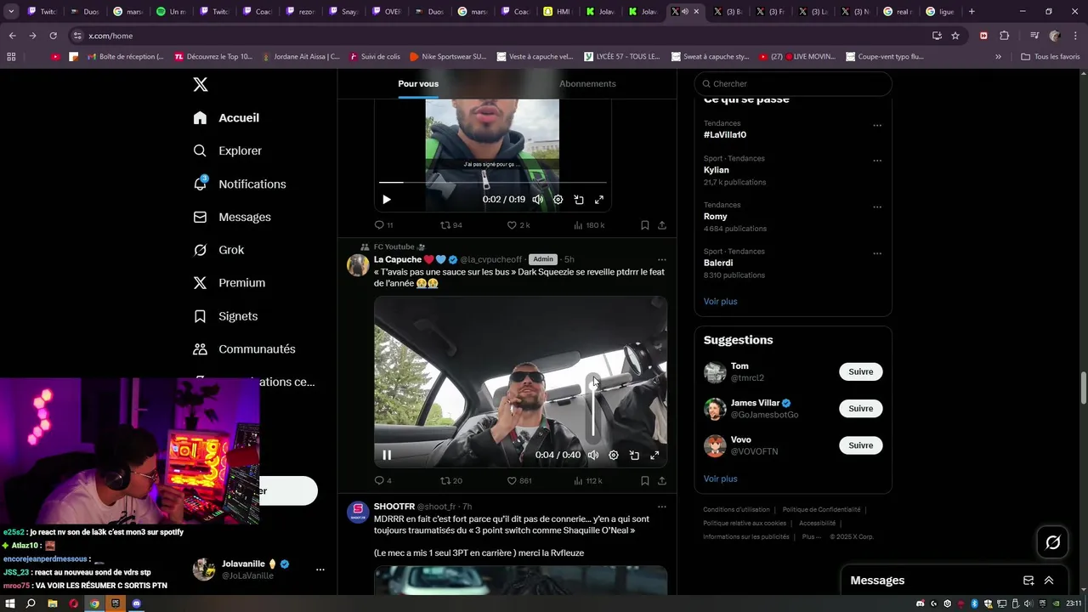Open Signets bookmarks
This screenshot has height=612, width=1088.
225,316
